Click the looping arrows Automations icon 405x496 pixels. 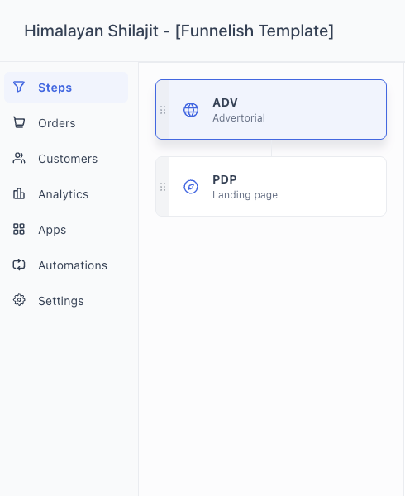pyautogui.click(x=19, y=265)
